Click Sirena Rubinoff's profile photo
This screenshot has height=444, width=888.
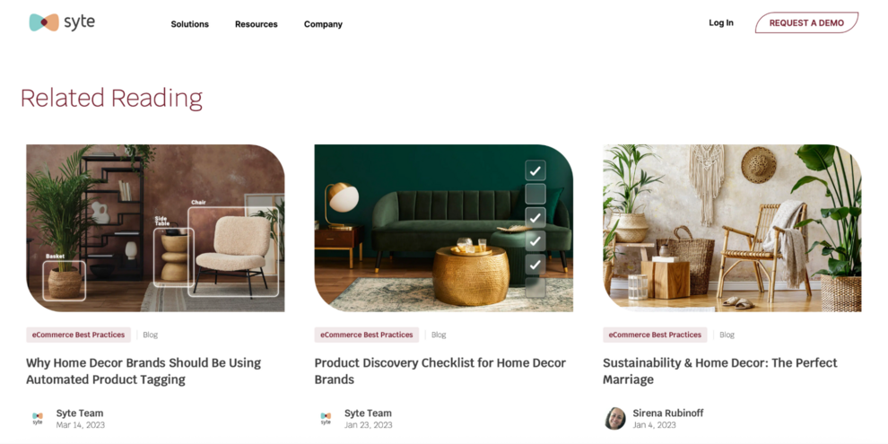[x=615, y=419]
